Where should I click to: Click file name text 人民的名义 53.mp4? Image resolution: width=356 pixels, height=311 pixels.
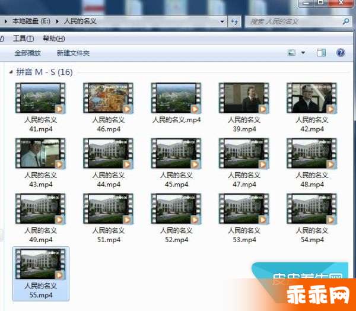coord(244,235)
